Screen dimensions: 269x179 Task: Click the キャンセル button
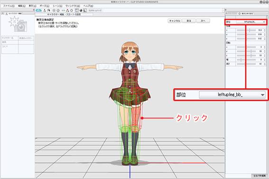point(175,21)
